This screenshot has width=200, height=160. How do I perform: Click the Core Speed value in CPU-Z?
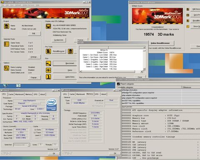point(21,130)
